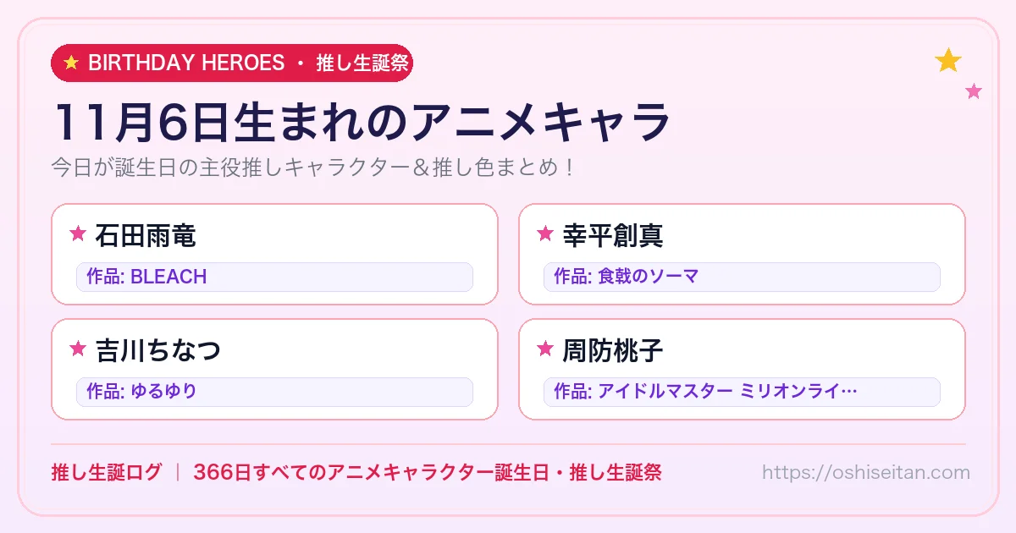Click the pink star beside 石田雨竜
This screenshot has height=533, width=1016.
78,234
